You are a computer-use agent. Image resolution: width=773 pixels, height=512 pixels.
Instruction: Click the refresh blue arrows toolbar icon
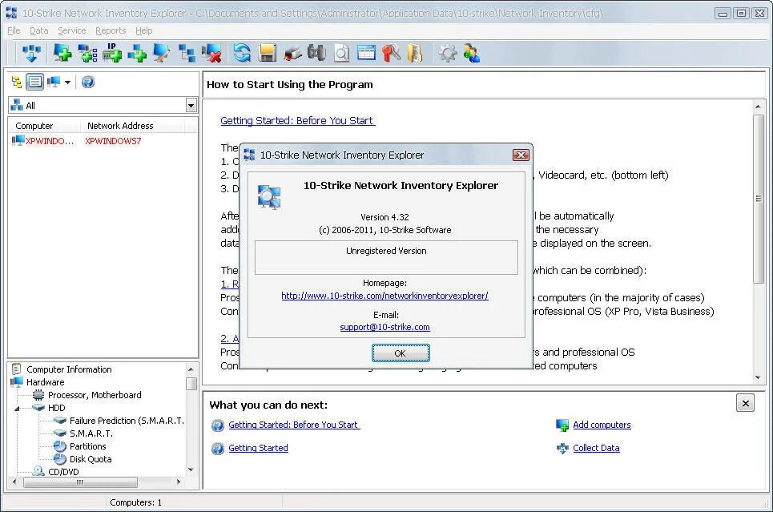click(x=242, y=53)
